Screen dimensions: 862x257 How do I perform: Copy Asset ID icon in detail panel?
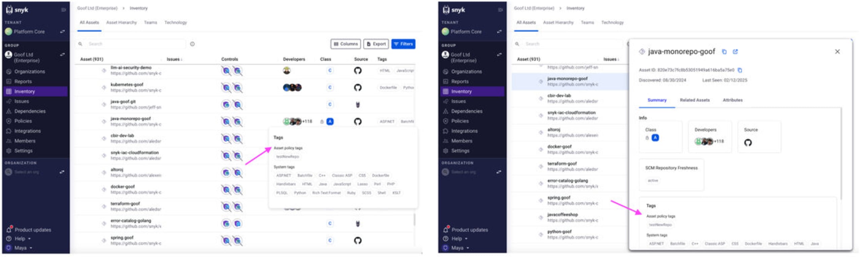[740, 70]
